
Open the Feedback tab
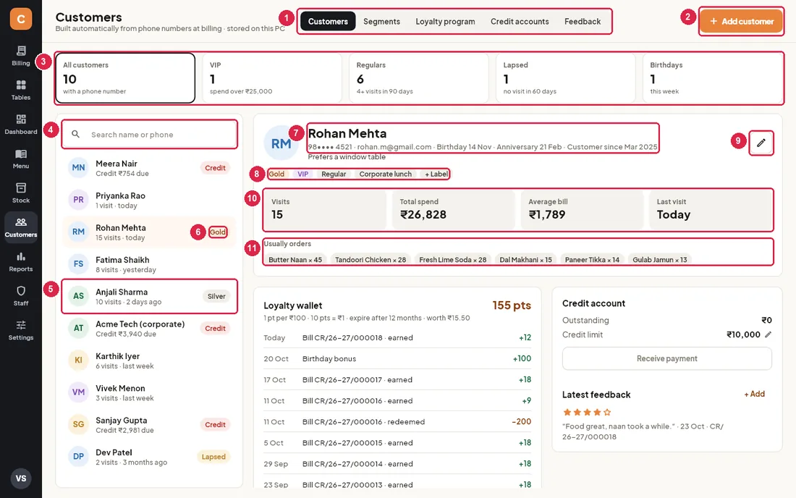[583, 21]
